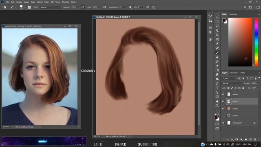
Task: Click the Home icon in options bar
Action: (5, 7)
